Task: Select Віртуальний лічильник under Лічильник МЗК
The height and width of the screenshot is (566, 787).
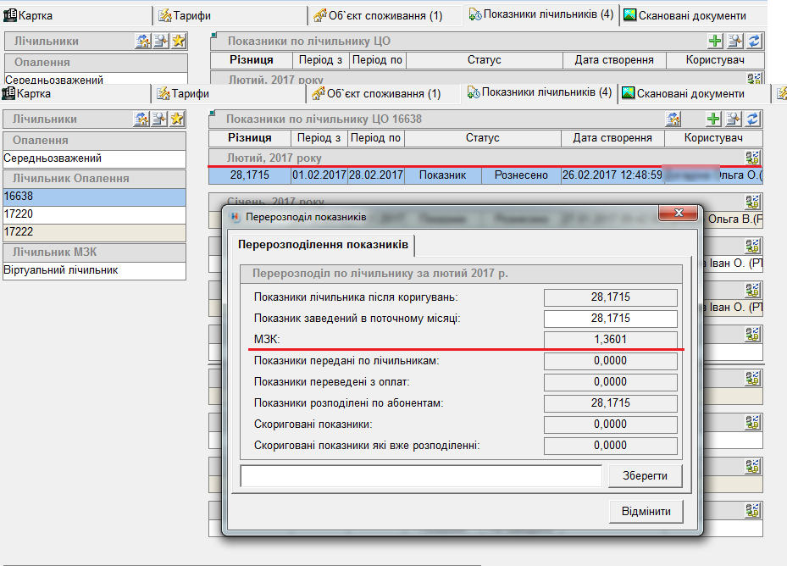Action: 93,270
